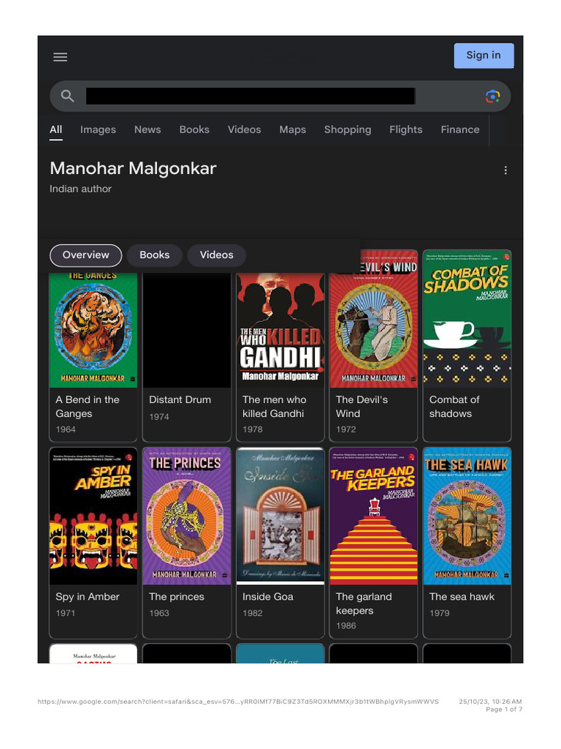
Task: Open the Spy in Amber book cover
Action: coord(93,516)
